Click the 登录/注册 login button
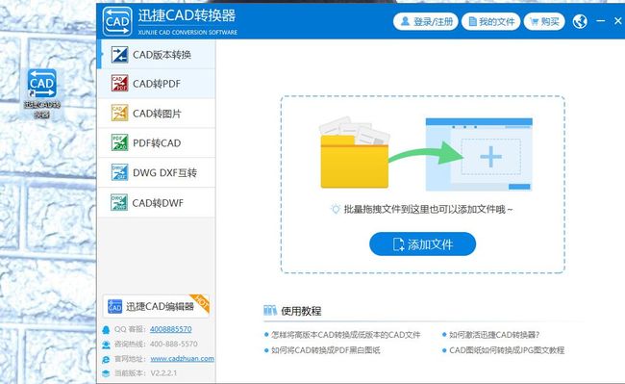The height and width of the screenshot is (384, 625). 426,21
